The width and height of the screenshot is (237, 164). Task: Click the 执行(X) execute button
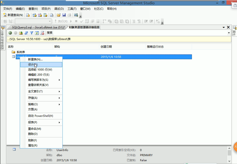pyautogui.click(x=61, y=21)
